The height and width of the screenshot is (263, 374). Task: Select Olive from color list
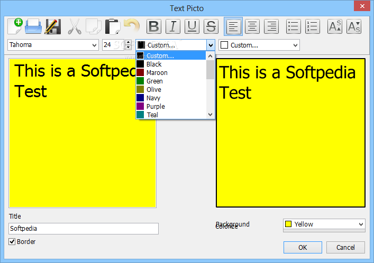tap(171, 90)
